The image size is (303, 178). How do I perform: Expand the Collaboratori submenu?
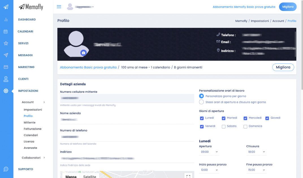(x=33, y=158)
